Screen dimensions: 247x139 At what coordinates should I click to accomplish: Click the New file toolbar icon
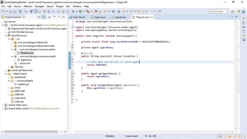(3, 11)
